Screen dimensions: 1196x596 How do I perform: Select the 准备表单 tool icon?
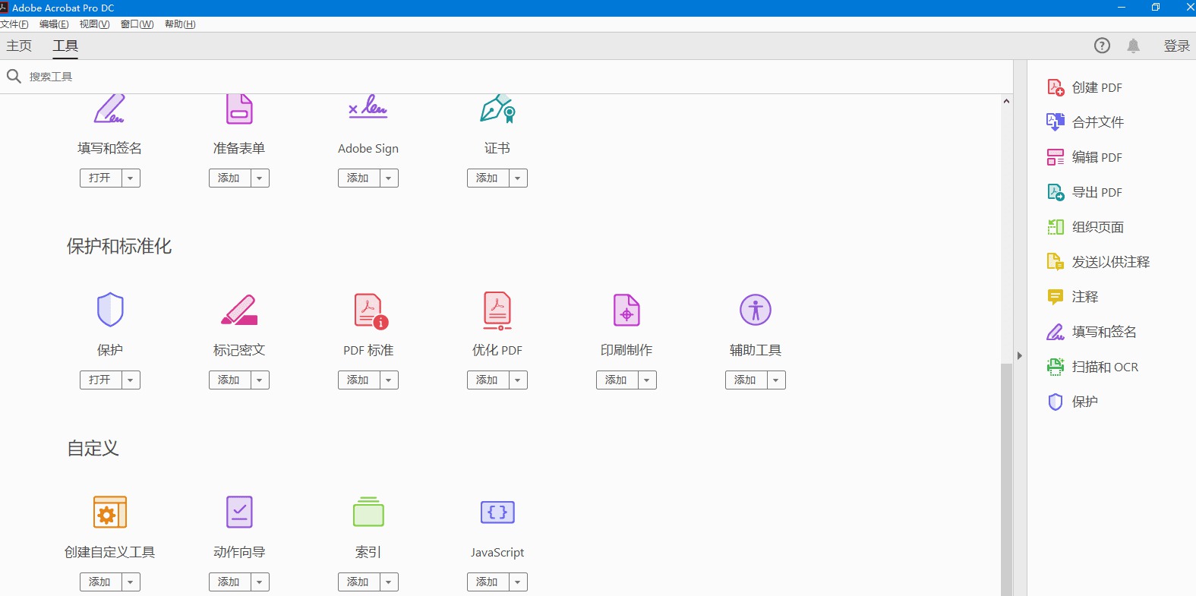(239, 109)
